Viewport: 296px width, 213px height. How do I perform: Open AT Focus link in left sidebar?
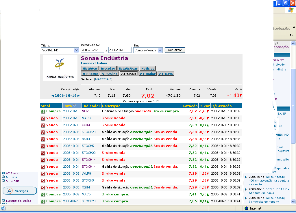coord(12,173)
